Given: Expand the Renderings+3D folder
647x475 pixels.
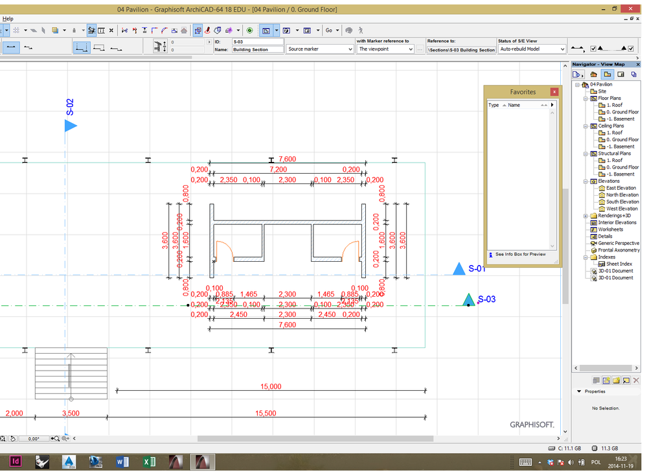Looking at the screenshot, I should pyautogui.click(x=586, y=216).
